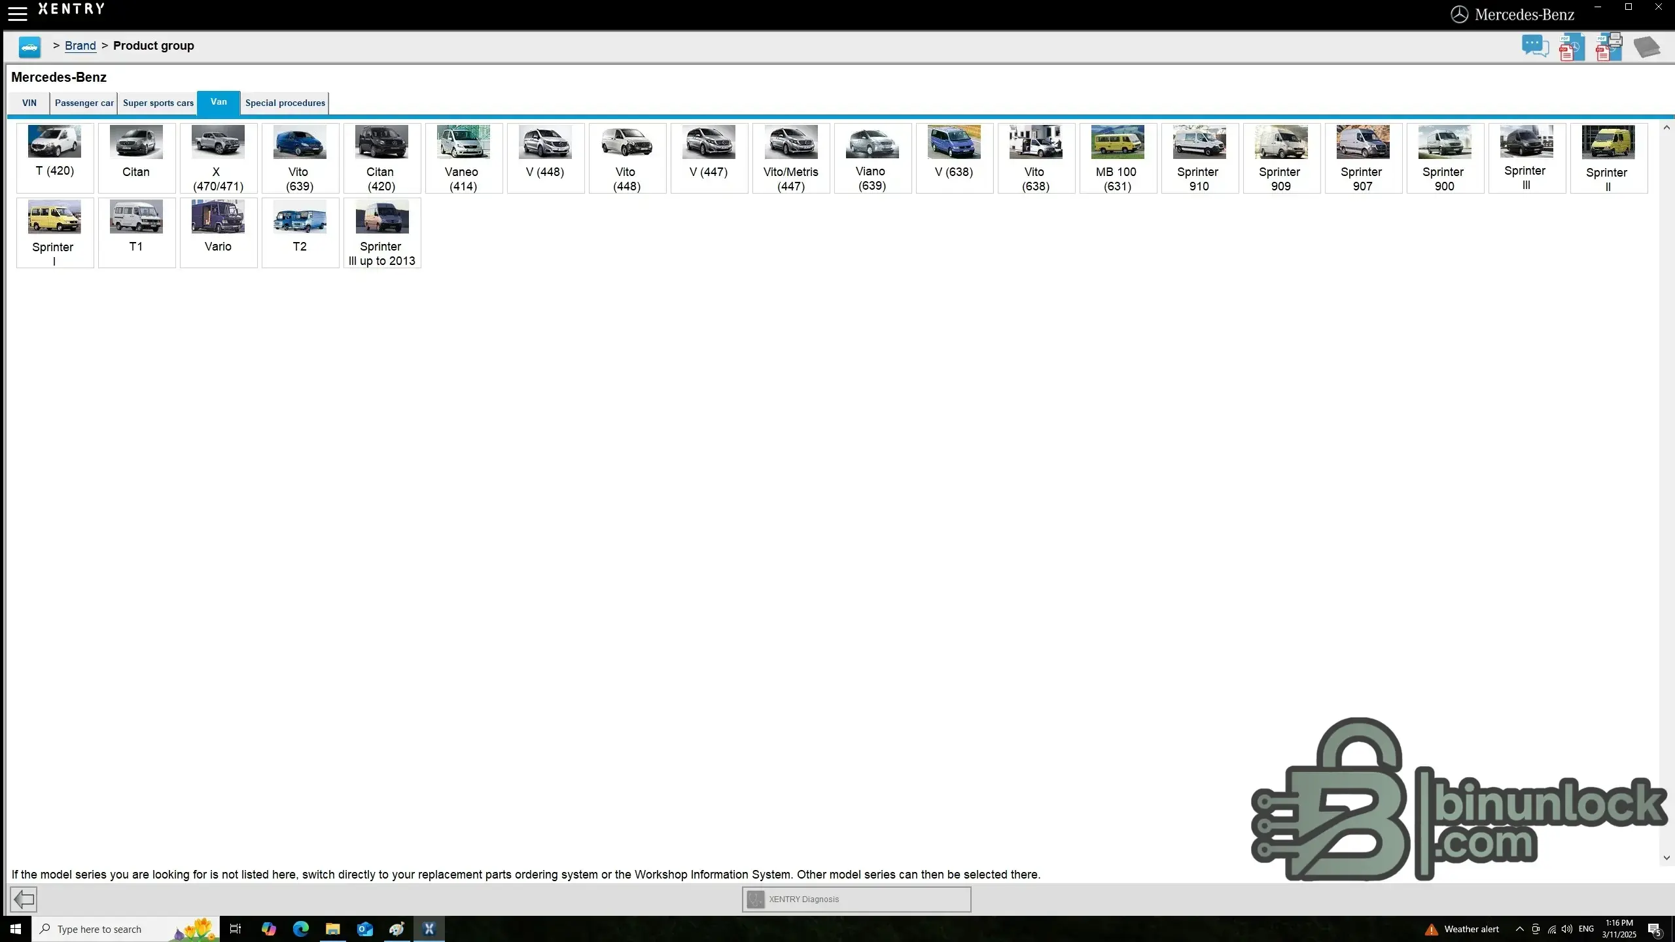Open the Special procedures tab
This screenshot has height=942, width=1675.
285,103
